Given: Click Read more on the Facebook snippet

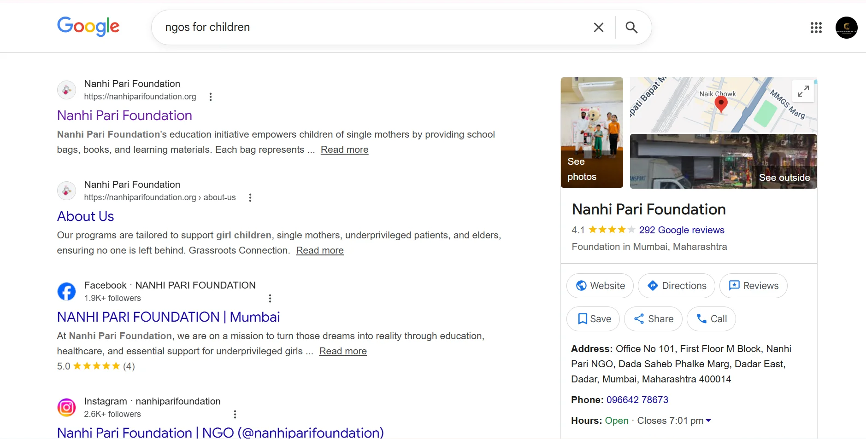Looking at the screenshot, I should tap(343, 351).
